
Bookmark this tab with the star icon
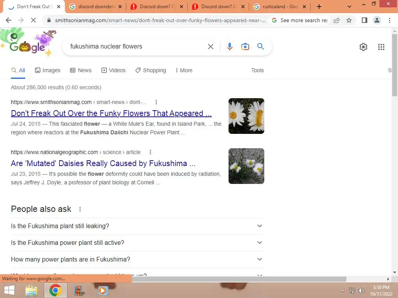(x=349, y=20)
